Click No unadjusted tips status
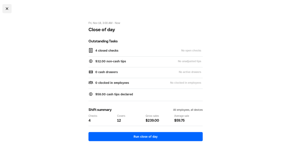 [189, 61]
